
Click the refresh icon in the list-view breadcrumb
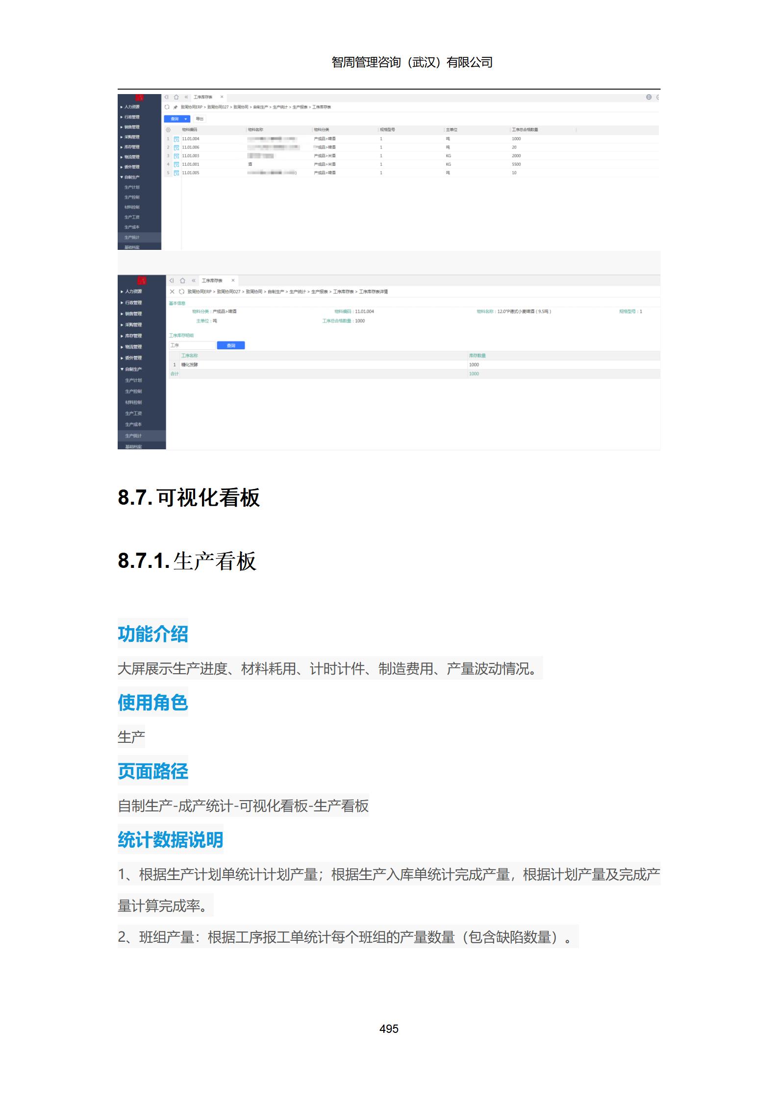click(x=167, y=107)
